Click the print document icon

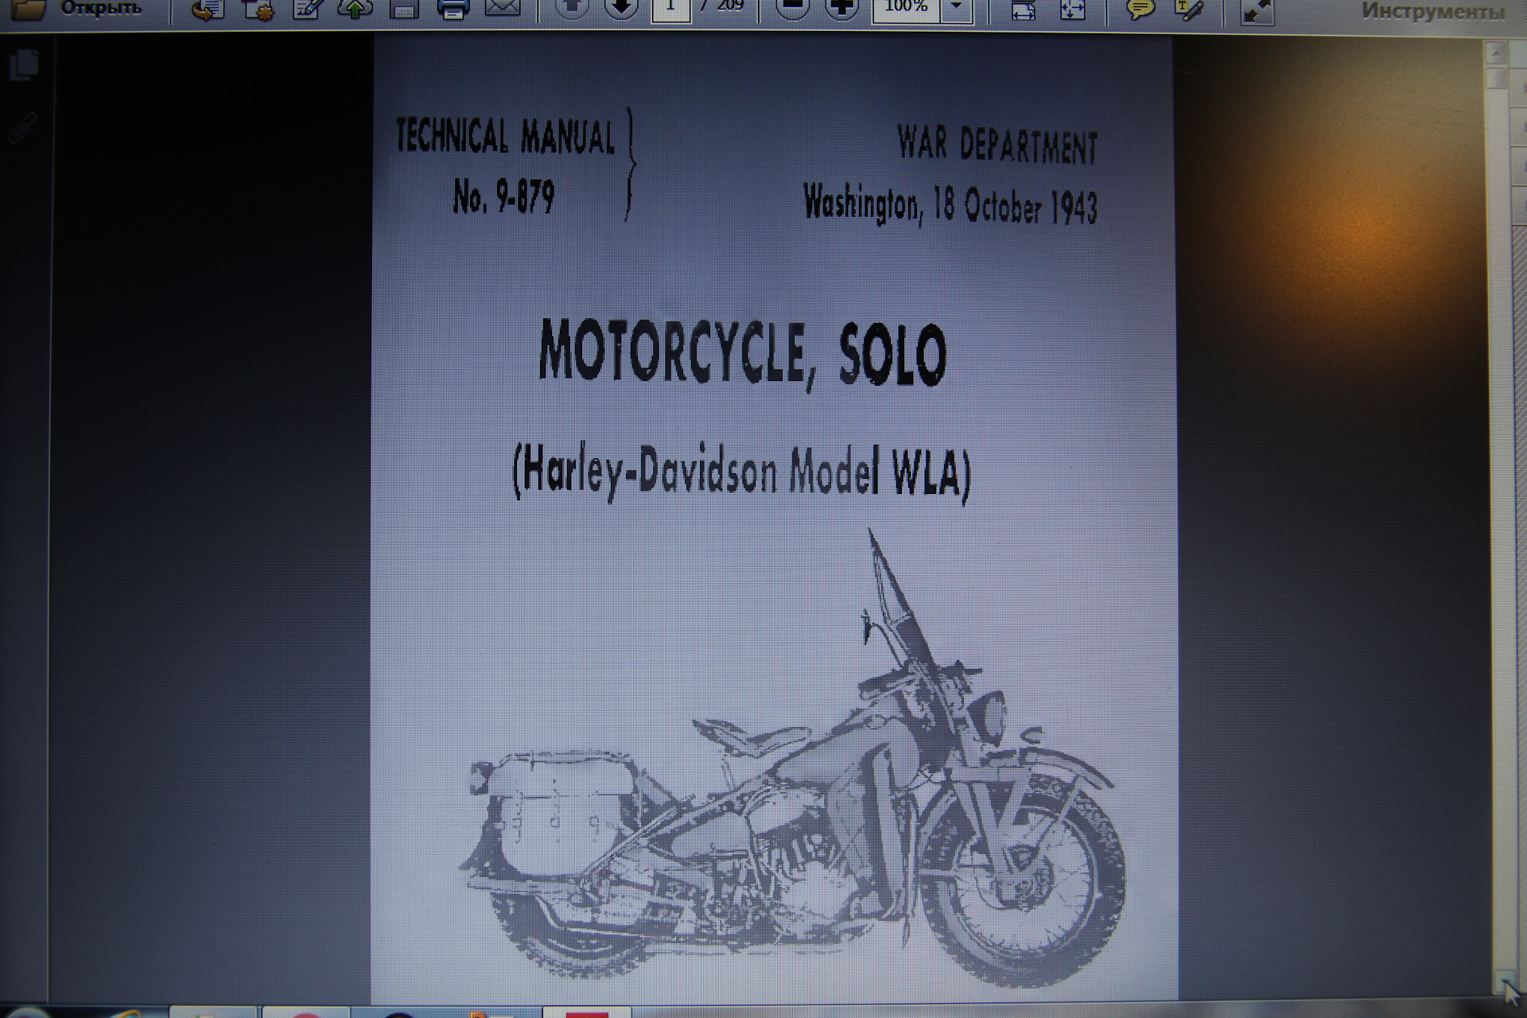click(453, 10)
